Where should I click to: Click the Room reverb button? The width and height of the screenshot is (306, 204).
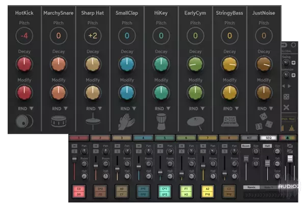pos(246,146)
